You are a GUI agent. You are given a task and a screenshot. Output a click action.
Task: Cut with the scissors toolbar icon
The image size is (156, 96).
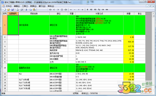tap(26, 10)
